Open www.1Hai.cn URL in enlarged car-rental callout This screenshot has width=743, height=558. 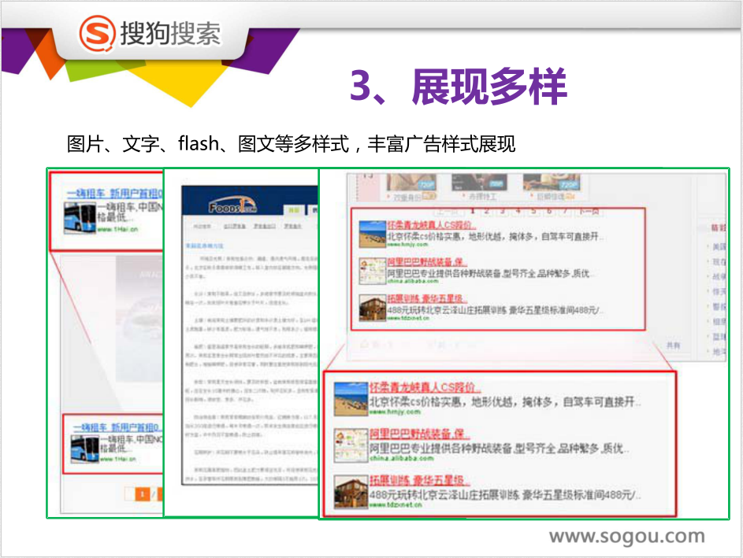[117, 230]
